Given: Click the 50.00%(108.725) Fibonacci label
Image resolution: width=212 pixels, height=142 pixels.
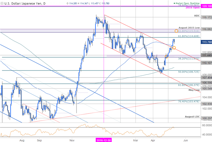Looking at the screenshot, I should (189, 72).
